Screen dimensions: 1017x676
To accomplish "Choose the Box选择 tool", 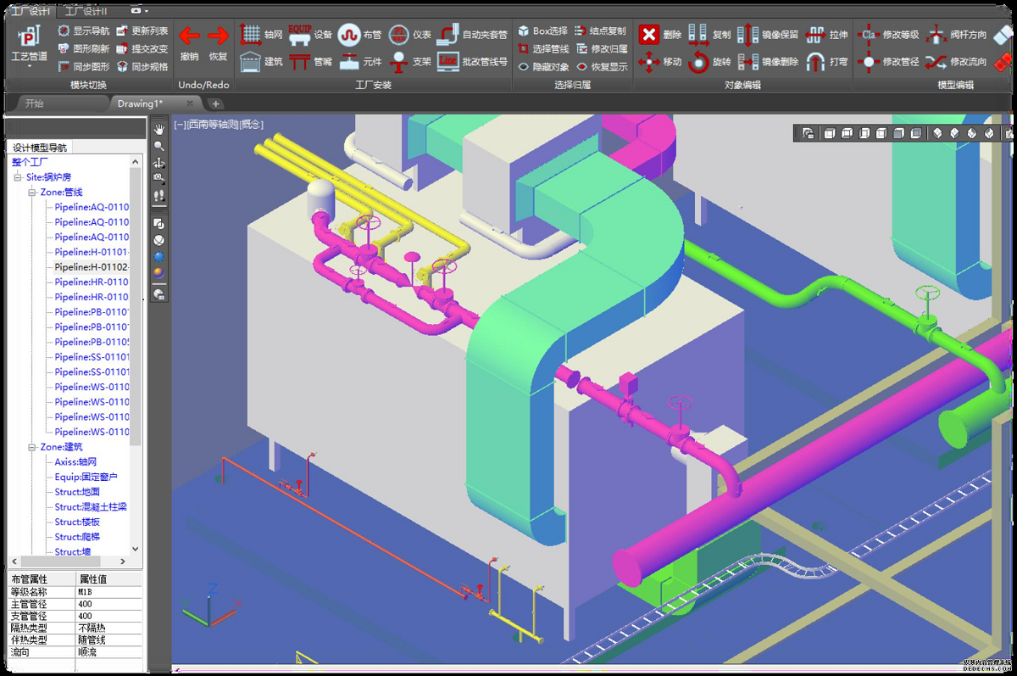I will coord(542,31).
